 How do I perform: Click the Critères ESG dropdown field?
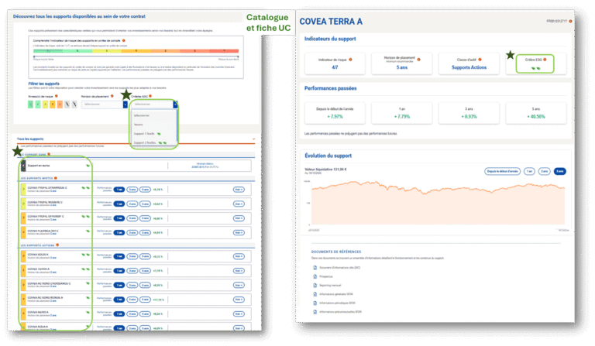point(154,104)
